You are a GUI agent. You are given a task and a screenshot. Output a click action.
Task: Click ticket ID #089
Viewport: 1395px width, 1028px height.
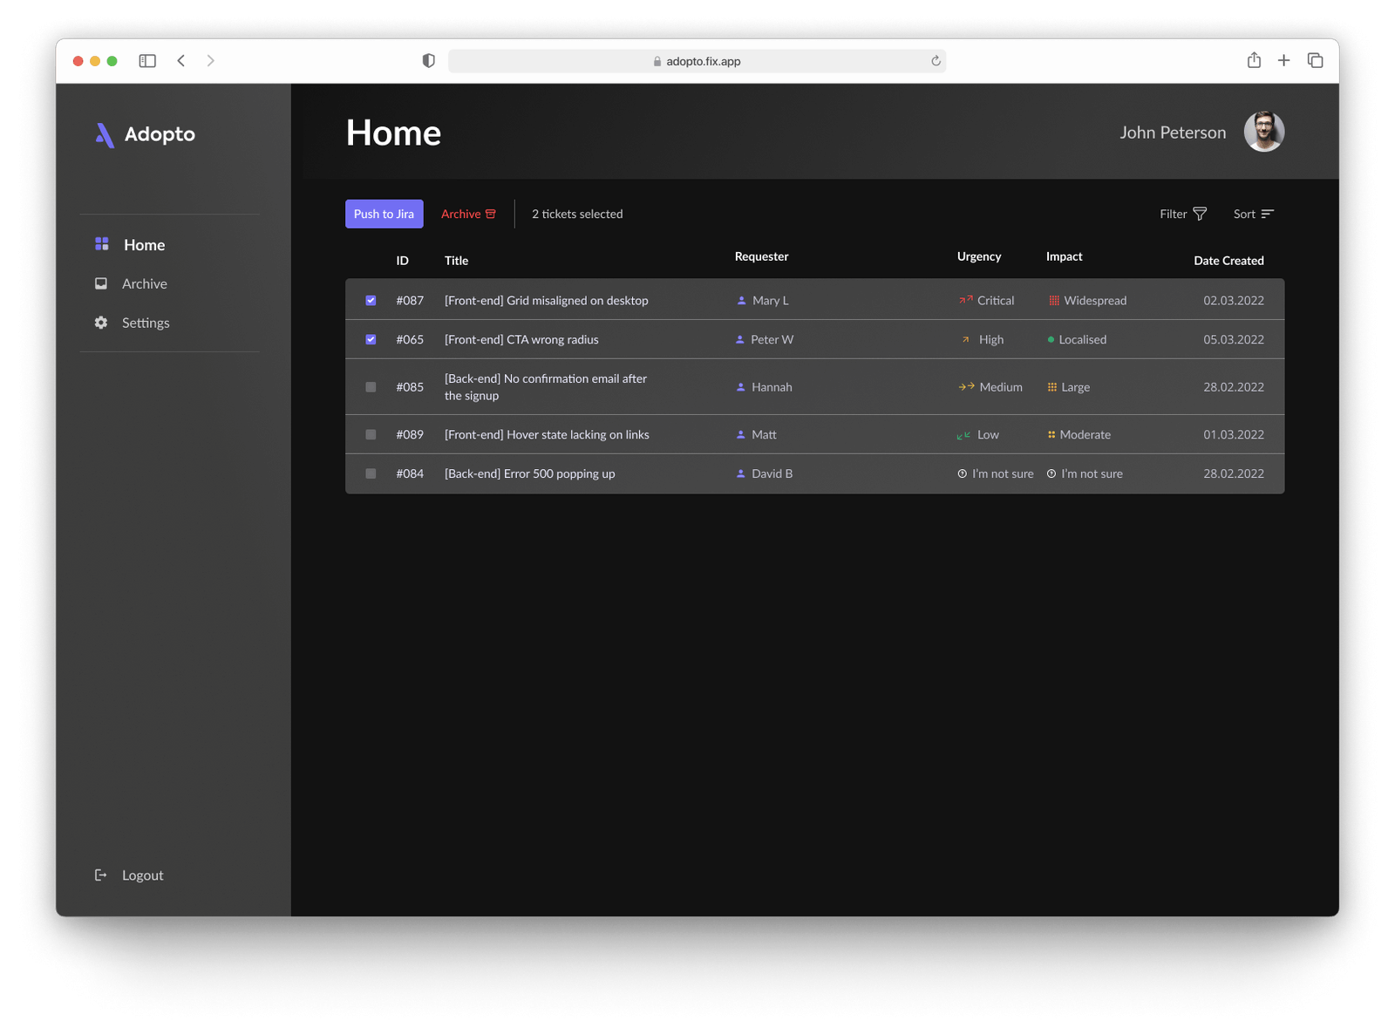[x=410, y=434]
